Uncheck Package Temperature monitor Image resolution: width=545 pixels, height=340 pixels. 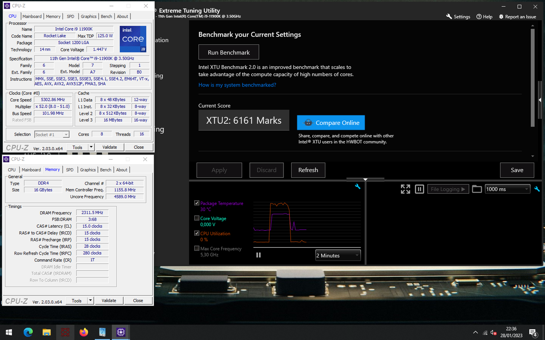point(197,203)
